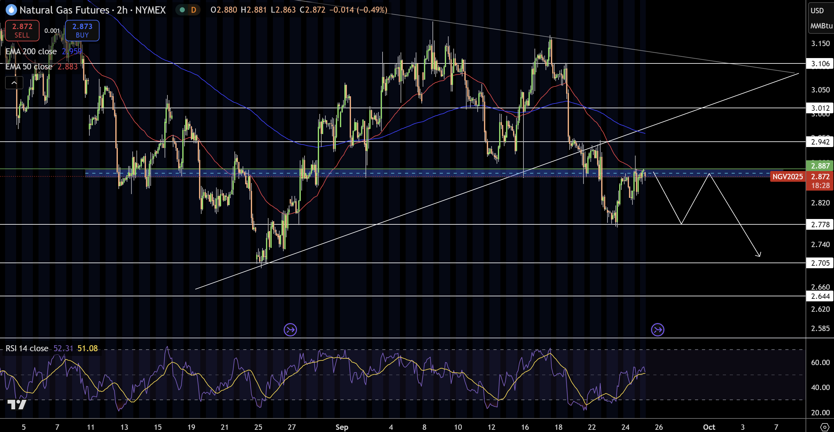This screenshot has width=834, height=432.
Task: Open the USD MMBtu currency unit selector
Action: [x=821, y=18]
